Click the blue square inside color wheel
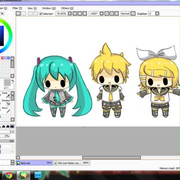The width and height of the screenshot is (180, 180). click(x=1, y=35)
